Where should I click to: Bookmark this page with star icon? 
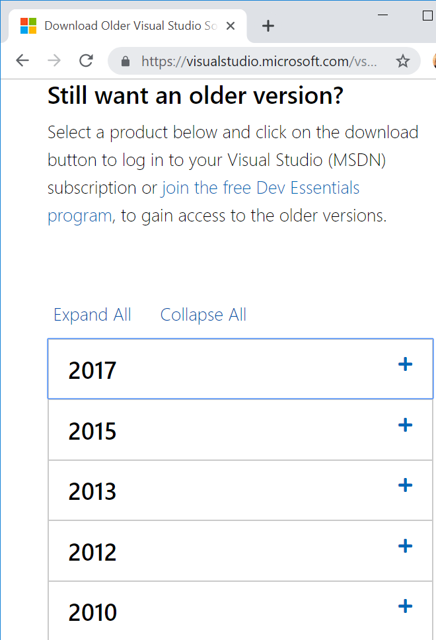point(402,61)
